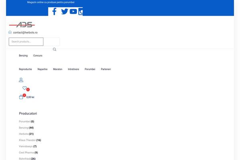The height and width of the screenshot is (160, 240).
Task: Click the Magazin online cu produse text
Action: tap(51, 2)
